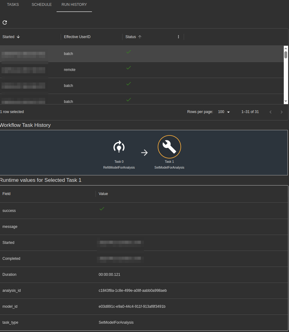Click the Duration value 00:00:00.121
Image resolution: width=289 pixels, height=332 pixels.
pyautogui.click(x=109, y=274)
